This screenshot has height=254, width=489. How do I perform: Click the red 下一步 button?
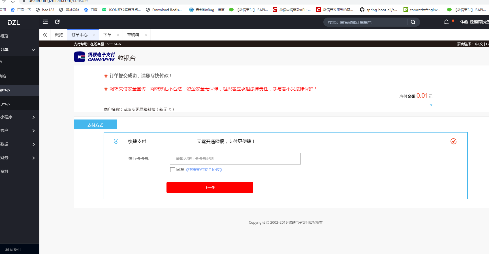(x=210, y=187)
